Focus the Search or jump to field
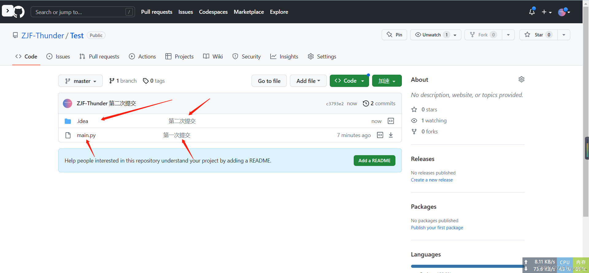This screenshot has height=273, width=589. (x=83, y=12)
